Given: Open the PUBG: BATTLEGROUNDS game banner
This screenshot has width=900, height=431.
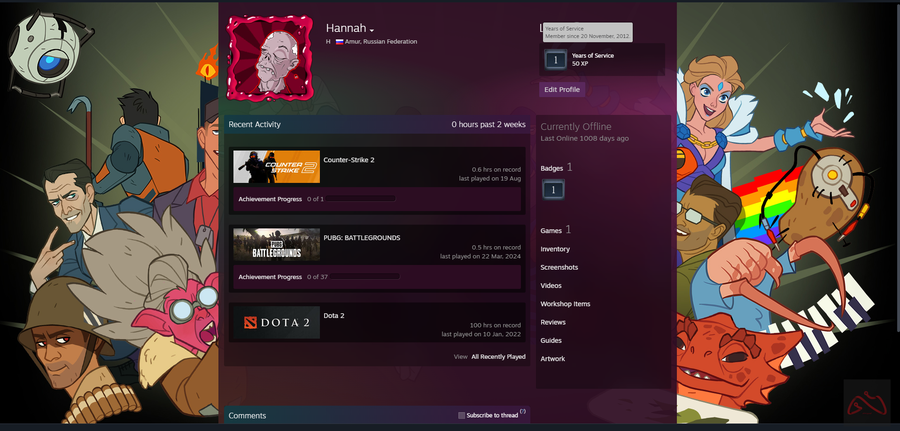Looking at the screenshot, I should point(277,244).
